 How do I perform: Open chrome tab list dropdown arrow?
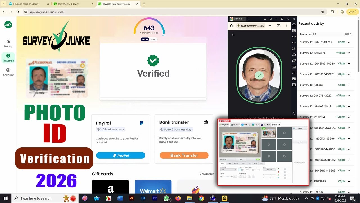pyautogui.click(x=4, y=4)
